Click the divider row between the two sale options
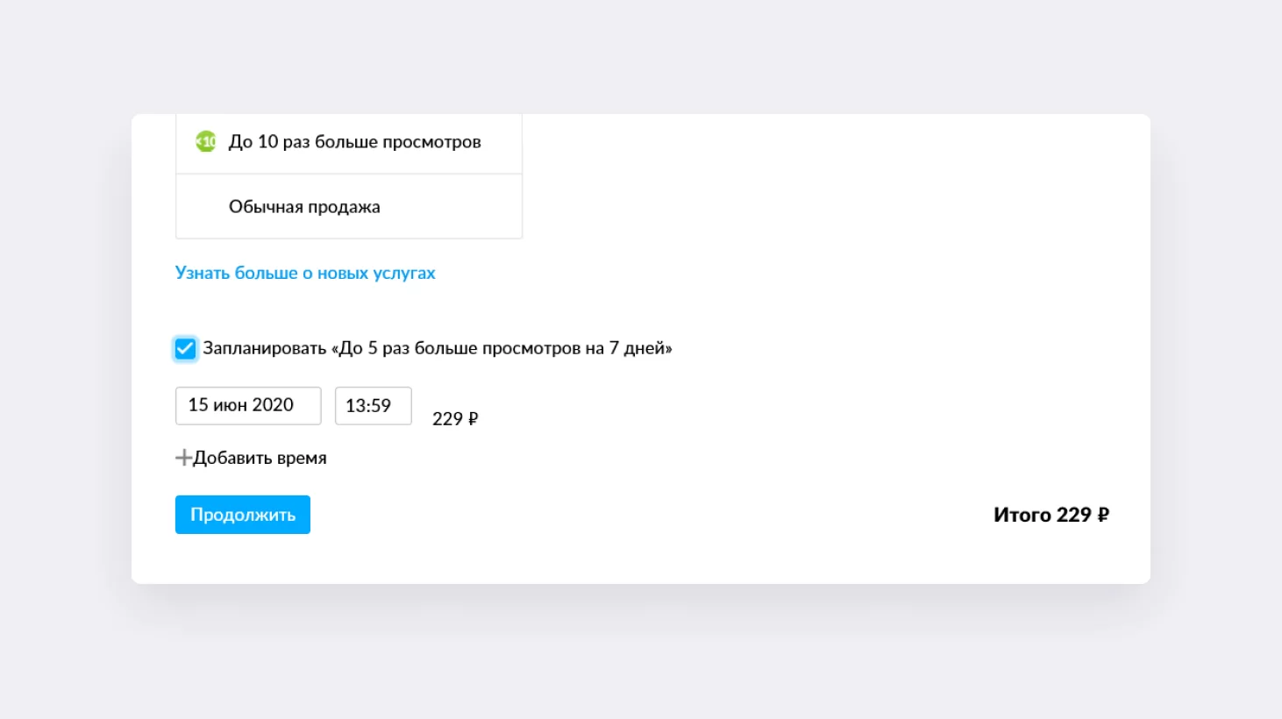1282x719 pixels. click(348, 174)
